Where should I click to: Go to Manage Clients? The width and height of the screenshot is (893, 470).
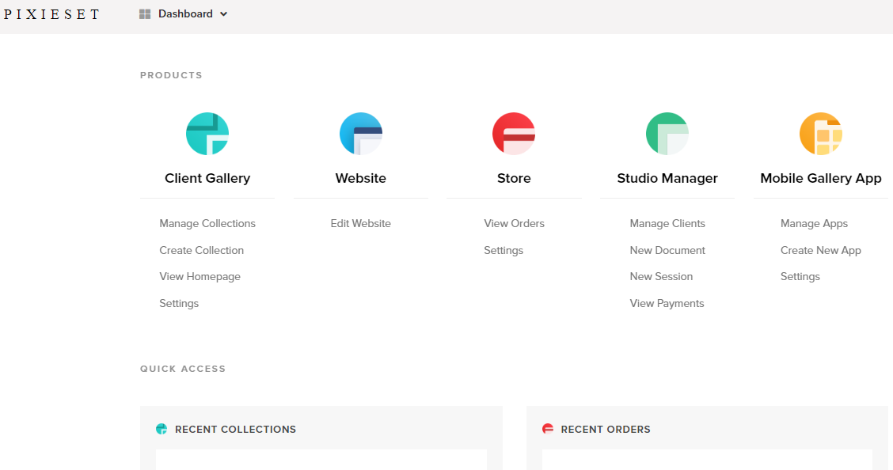tap(667, 224)
